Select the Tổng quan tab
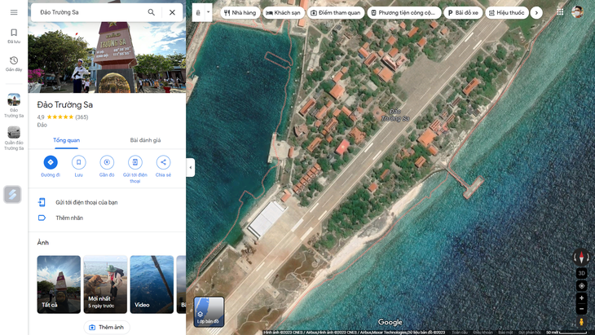Image resolution: width=595 pixels, height=335 pixels. 66,140
